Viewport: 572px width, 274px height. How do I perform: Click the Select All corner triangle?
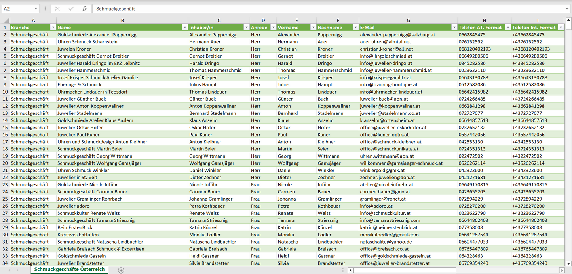pos(6,21)
